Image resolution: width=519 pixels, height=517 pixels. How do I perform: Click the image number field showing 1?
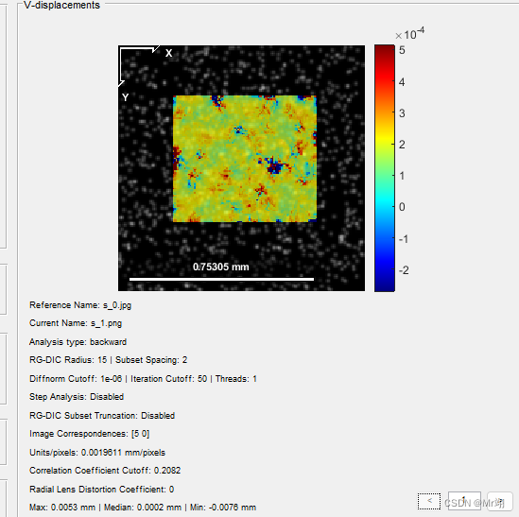pyautogui.click(x=464, y=501)
